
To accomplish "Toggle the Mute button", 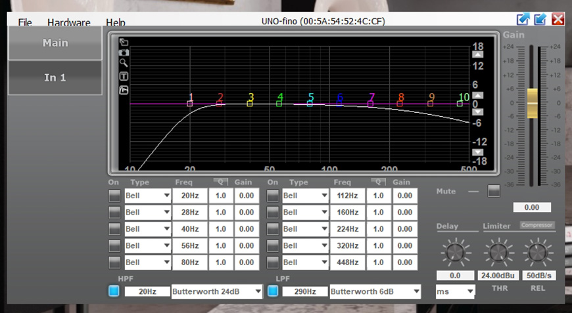I will click(x=493, y=191).
